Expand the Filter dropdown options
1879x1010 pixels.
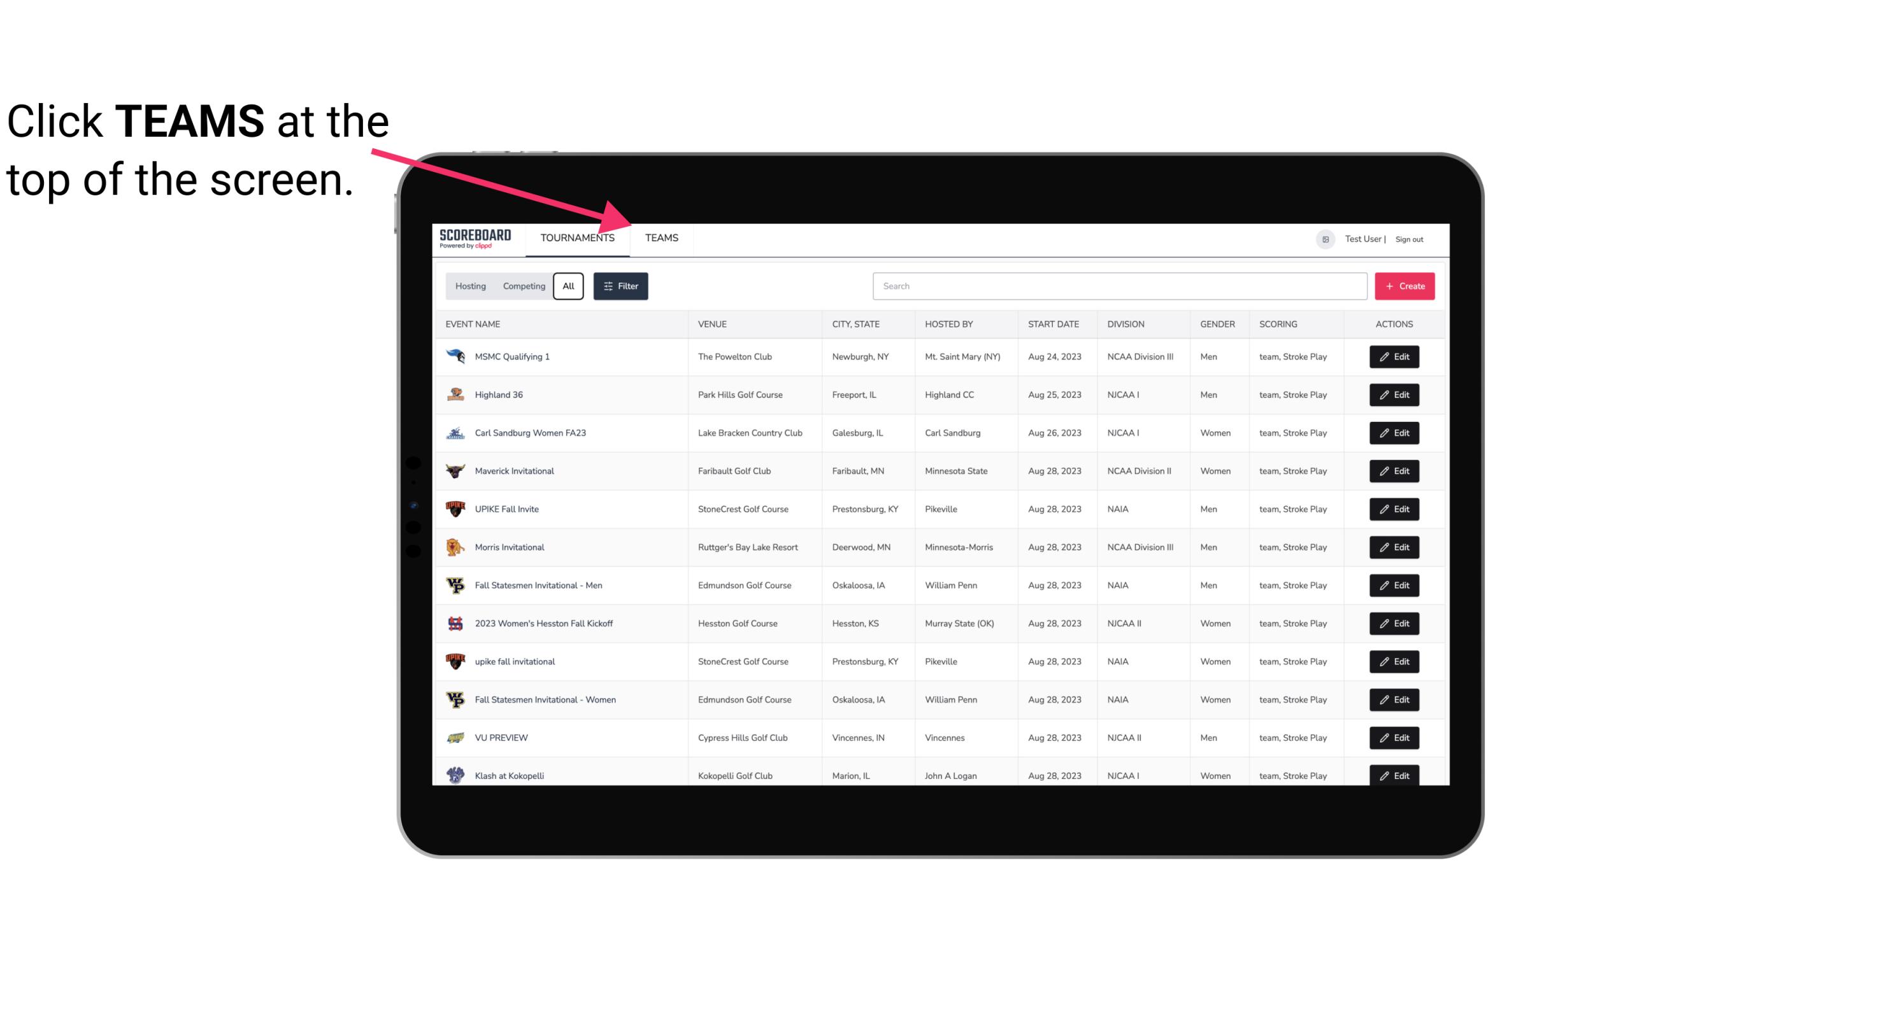click(621, 285)
